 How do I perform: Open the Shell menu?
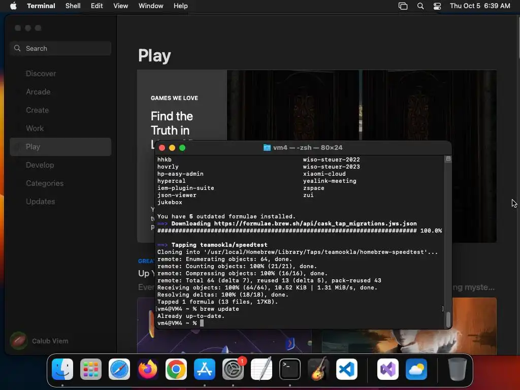click(73, 6)
